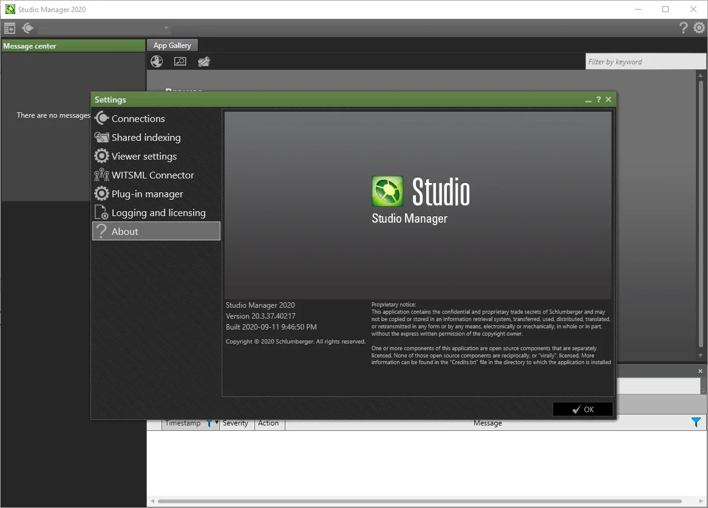Image resolution: width=708 pixels, height=508 pixels.
Task: Open help for the Settings dialog
Action: pyautogui.click(x=598, y=100)
